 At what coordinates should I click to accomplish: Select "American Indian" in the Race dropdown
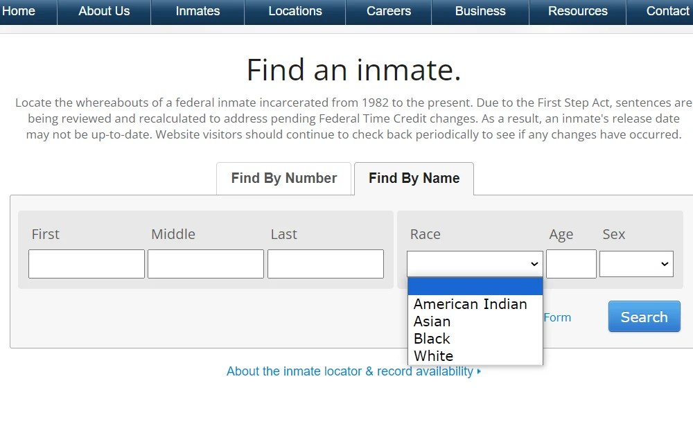[471, 303]
